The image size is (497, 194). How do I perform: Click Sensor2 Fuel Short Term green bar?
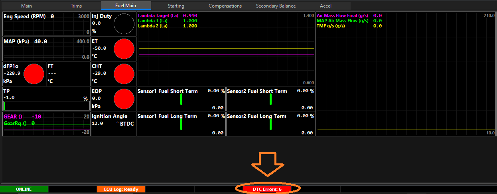point(270,99)
